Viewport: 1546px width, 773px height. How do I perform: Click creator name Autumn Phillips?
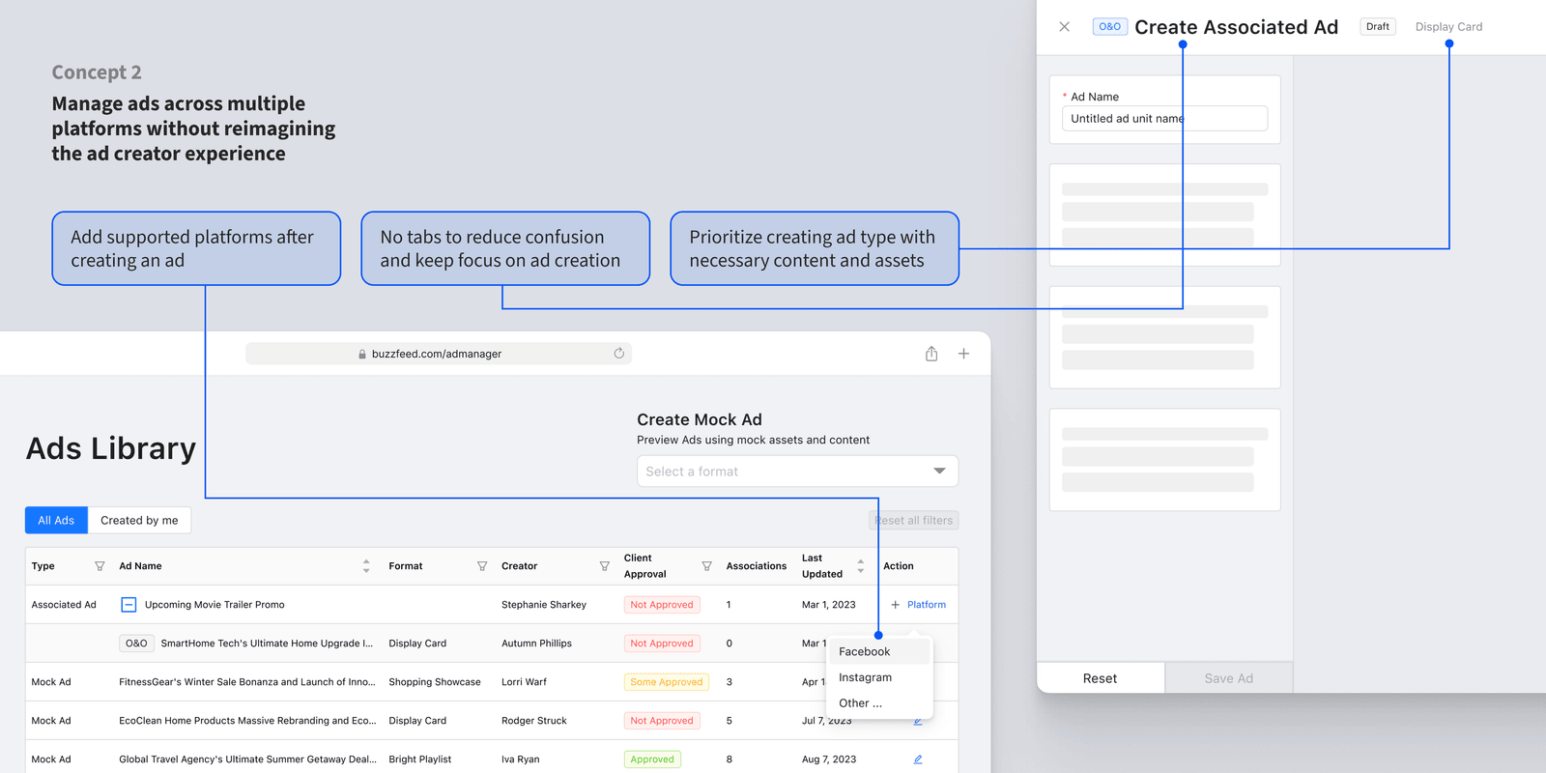[536, 644]
